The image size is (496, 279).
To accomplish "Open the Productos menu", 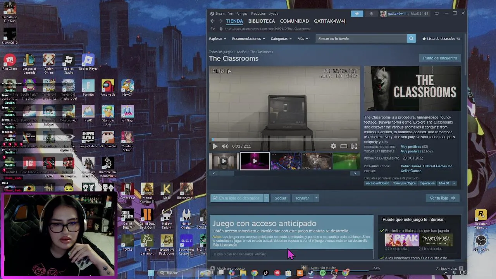I will 258,14.
